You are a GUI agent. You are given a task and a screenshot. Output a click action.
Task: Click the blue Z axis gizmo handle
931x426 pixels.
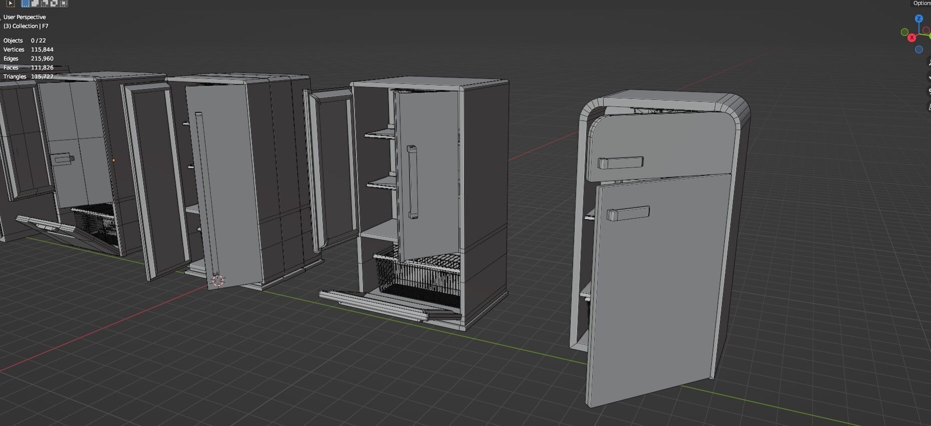(918, 18)
